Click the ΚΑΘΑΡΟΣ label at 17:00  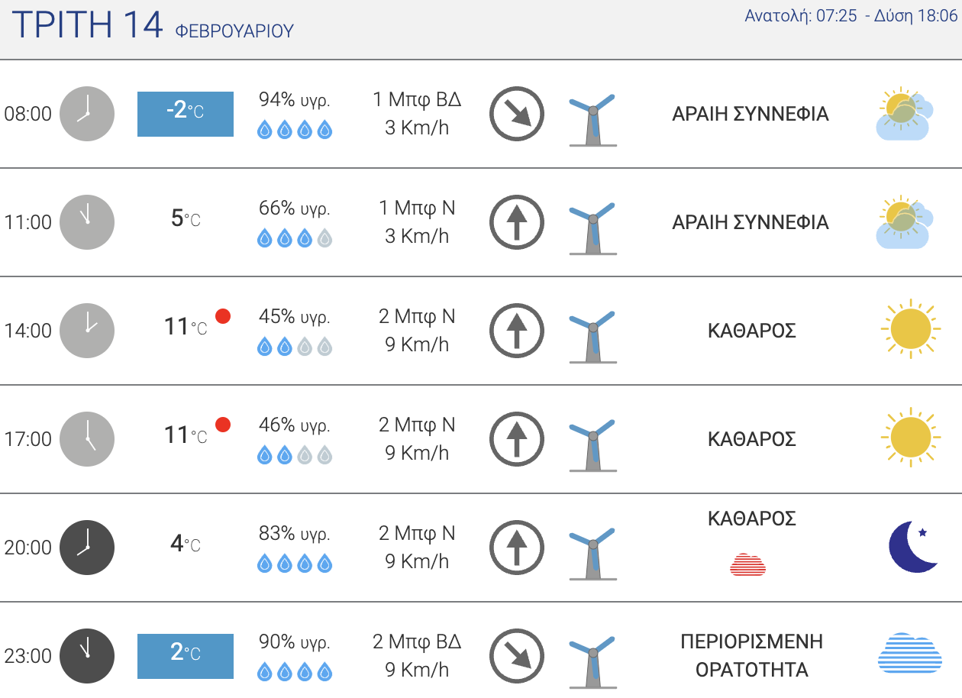tap(752, 439)
